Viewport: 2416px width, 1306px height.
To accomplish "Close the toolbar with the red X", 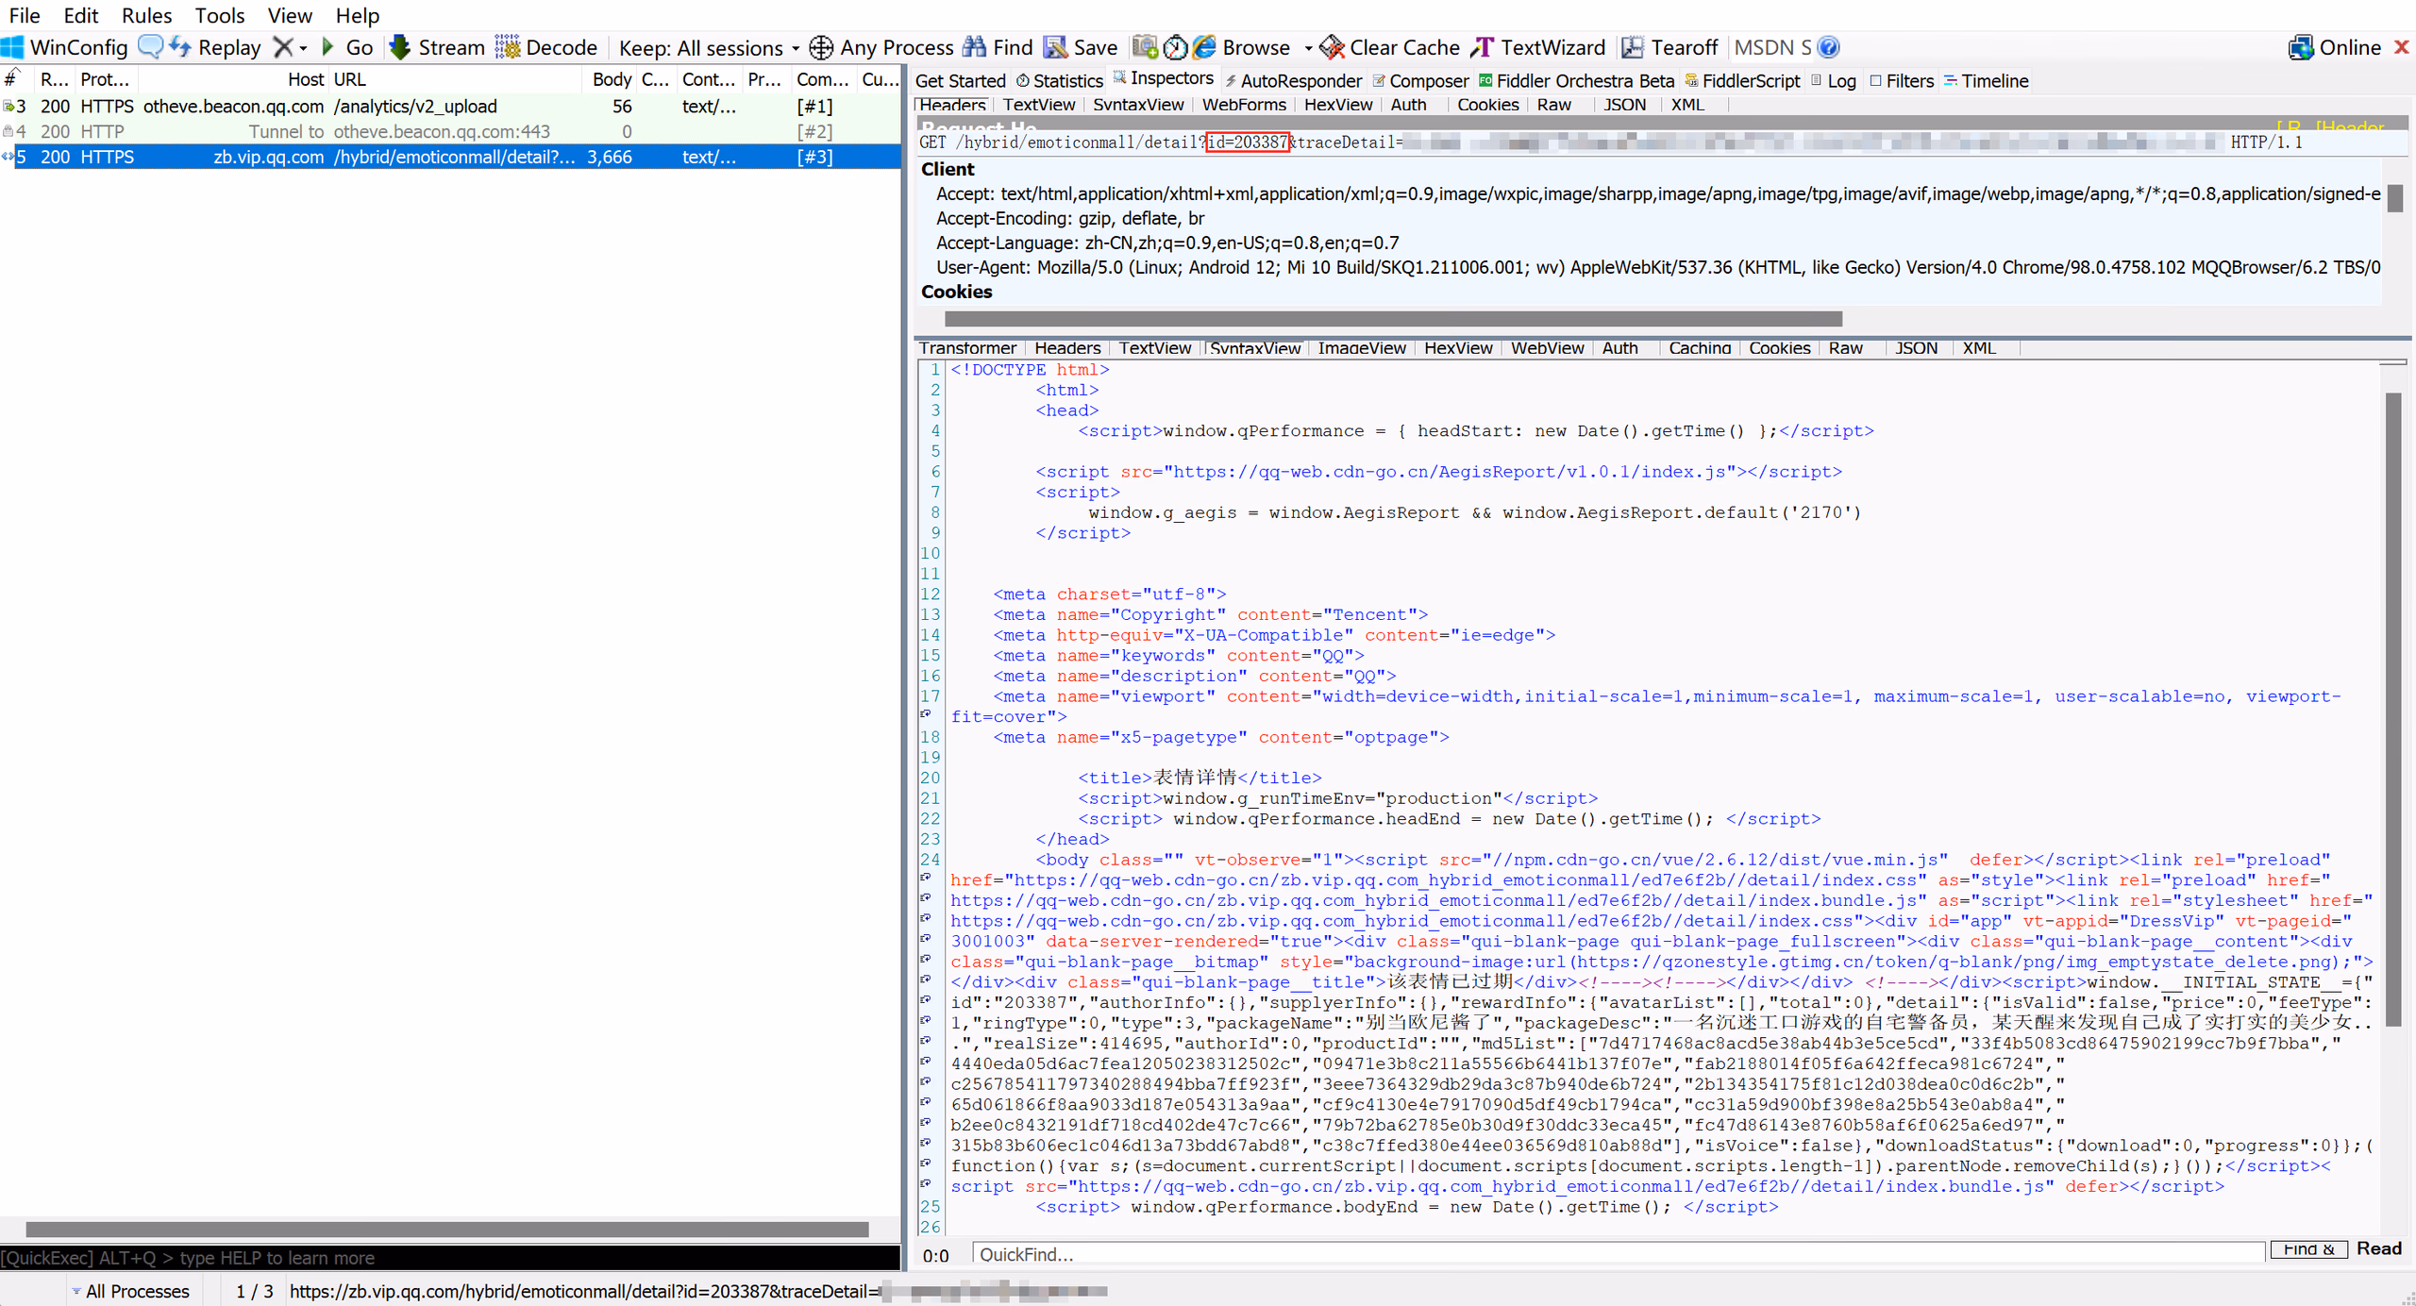I will [2402, 47].
